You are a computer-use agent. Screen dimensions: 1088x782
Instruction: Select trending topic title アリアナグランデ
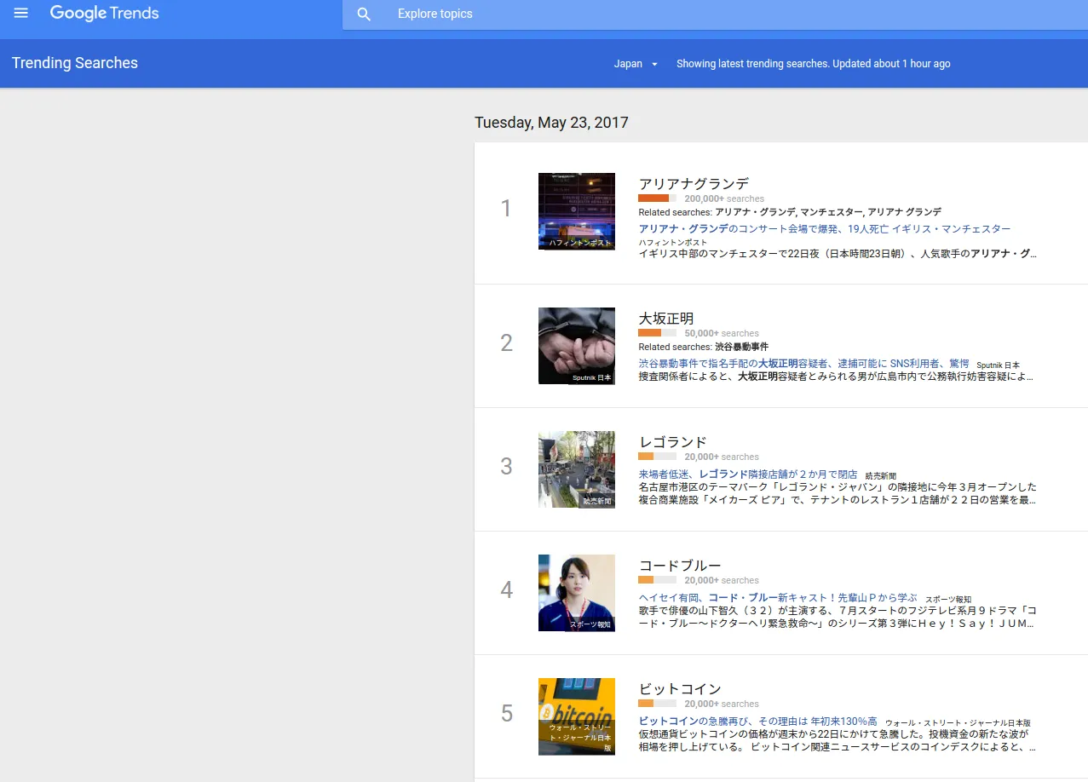pos(694,184)
